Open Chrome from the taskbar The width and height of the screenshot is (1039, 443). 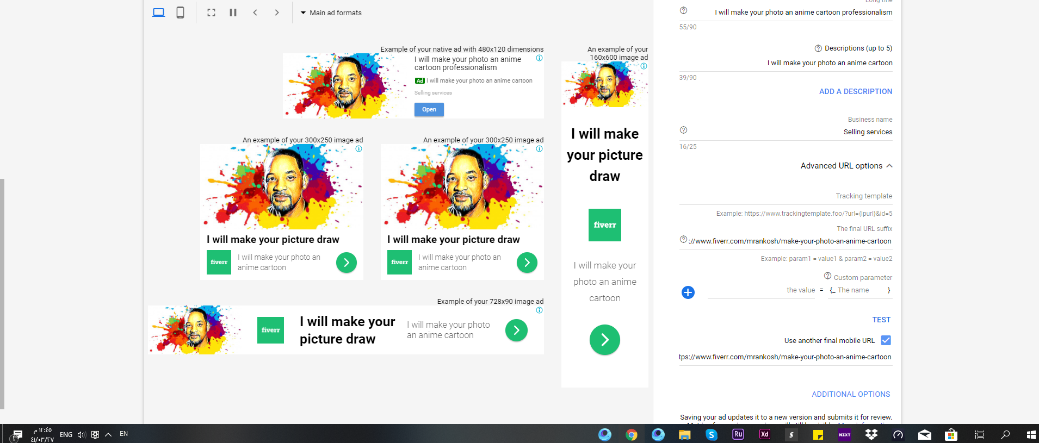coord(631,434)
